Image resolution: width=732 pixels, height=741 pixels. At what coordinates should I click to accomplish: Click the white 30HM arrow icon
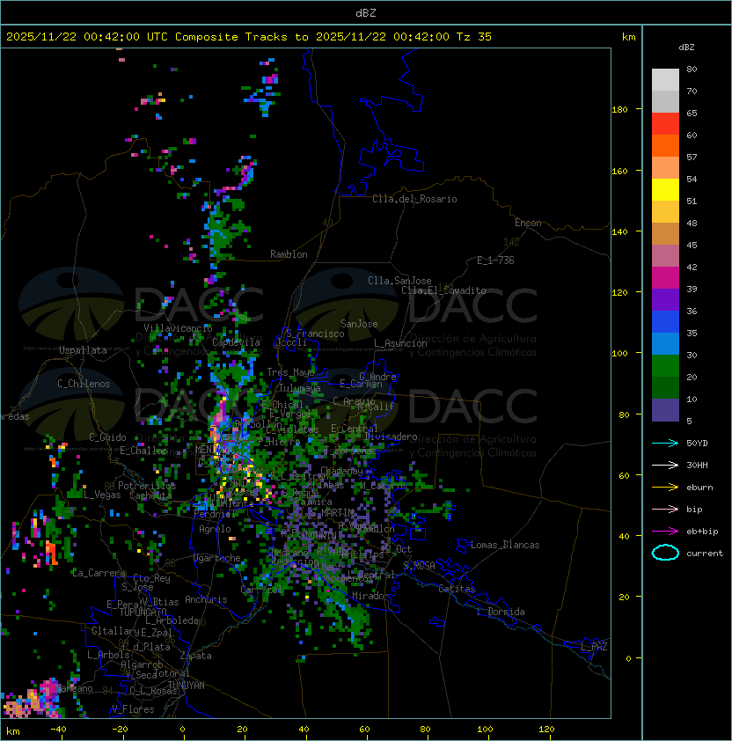665,465
